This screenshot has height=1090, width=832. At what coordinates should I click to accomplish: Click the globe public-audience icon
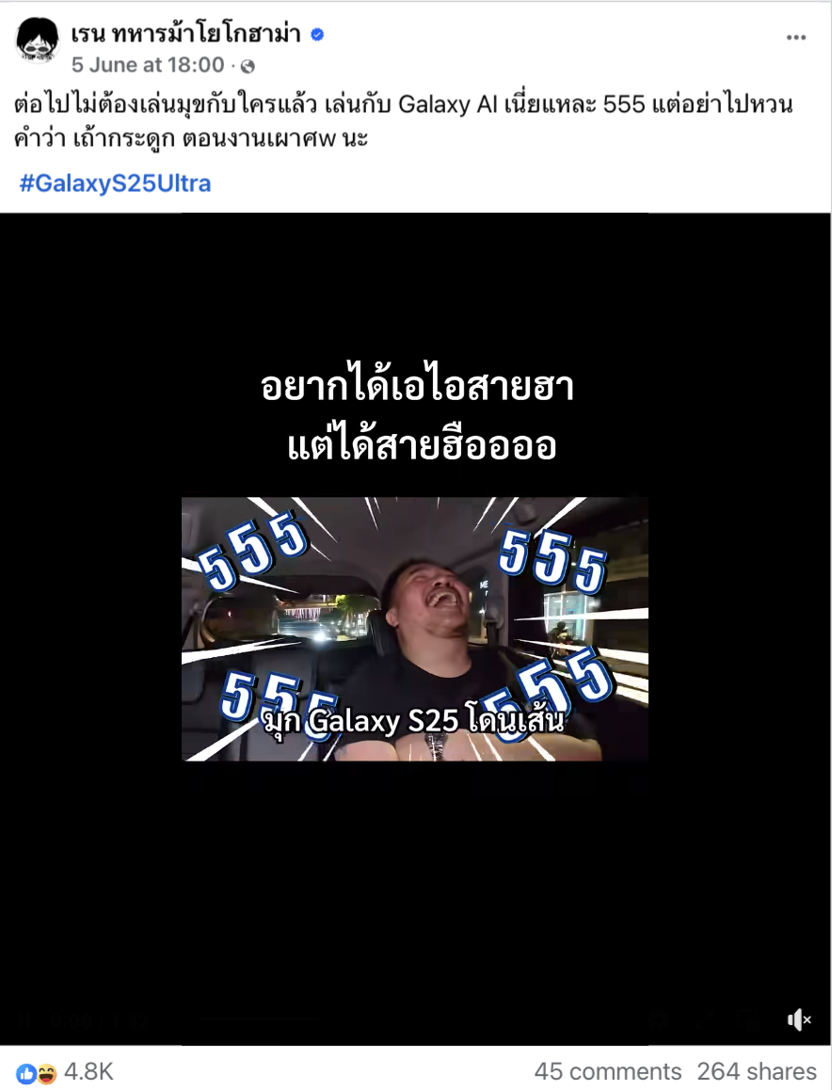[248, 66]
